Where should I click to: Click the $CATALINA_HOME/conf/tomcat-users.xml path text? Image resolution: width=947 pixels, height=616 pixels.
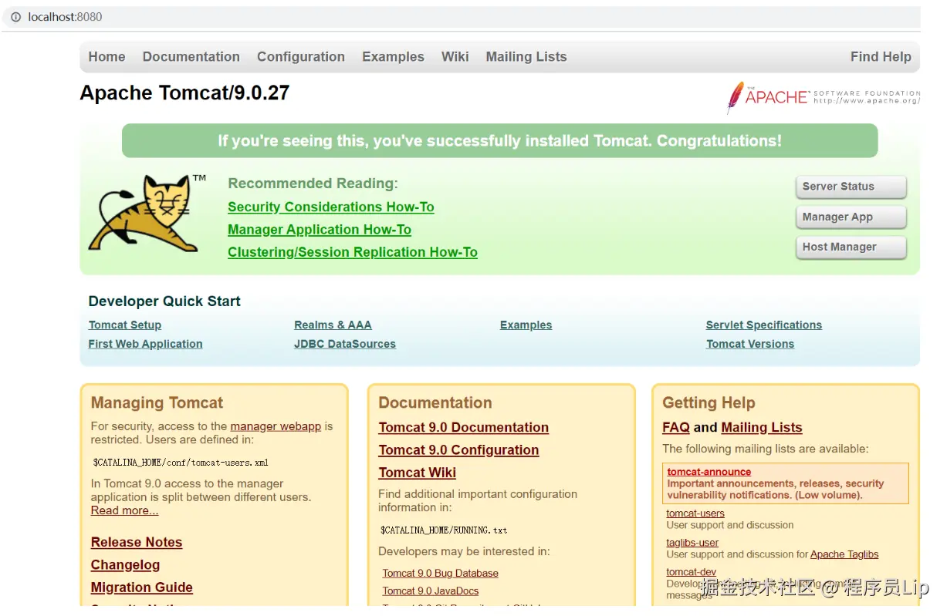click(x=181, y=463)
